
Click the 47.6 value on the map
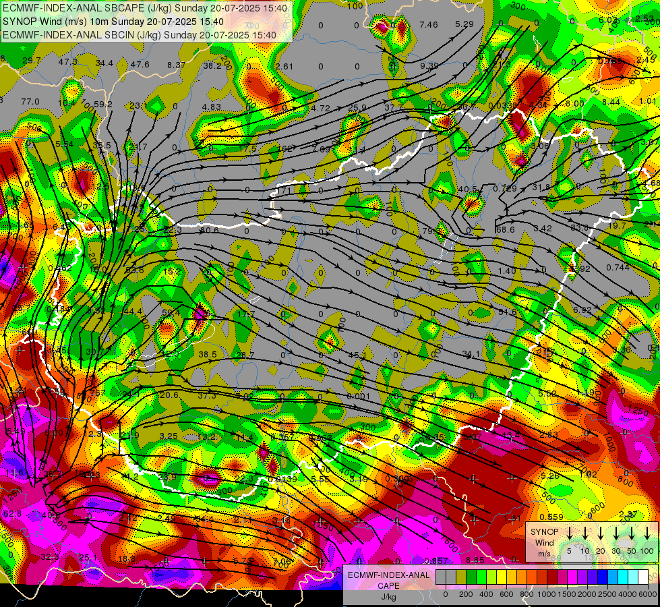(140, 65)
